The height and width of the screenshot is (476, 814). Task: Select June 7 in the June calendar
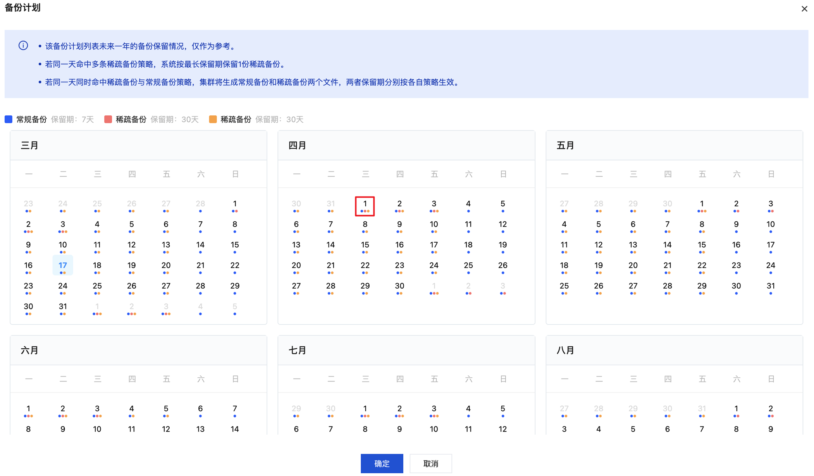point(235,409)
